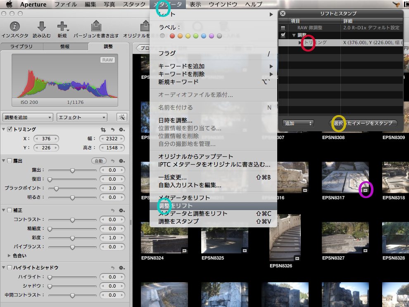Check the RAW 微調整 checkbox in lift panel

coord(283,28)
